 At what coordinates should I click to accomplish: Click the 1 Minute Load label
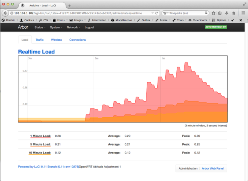click(40, 136)
